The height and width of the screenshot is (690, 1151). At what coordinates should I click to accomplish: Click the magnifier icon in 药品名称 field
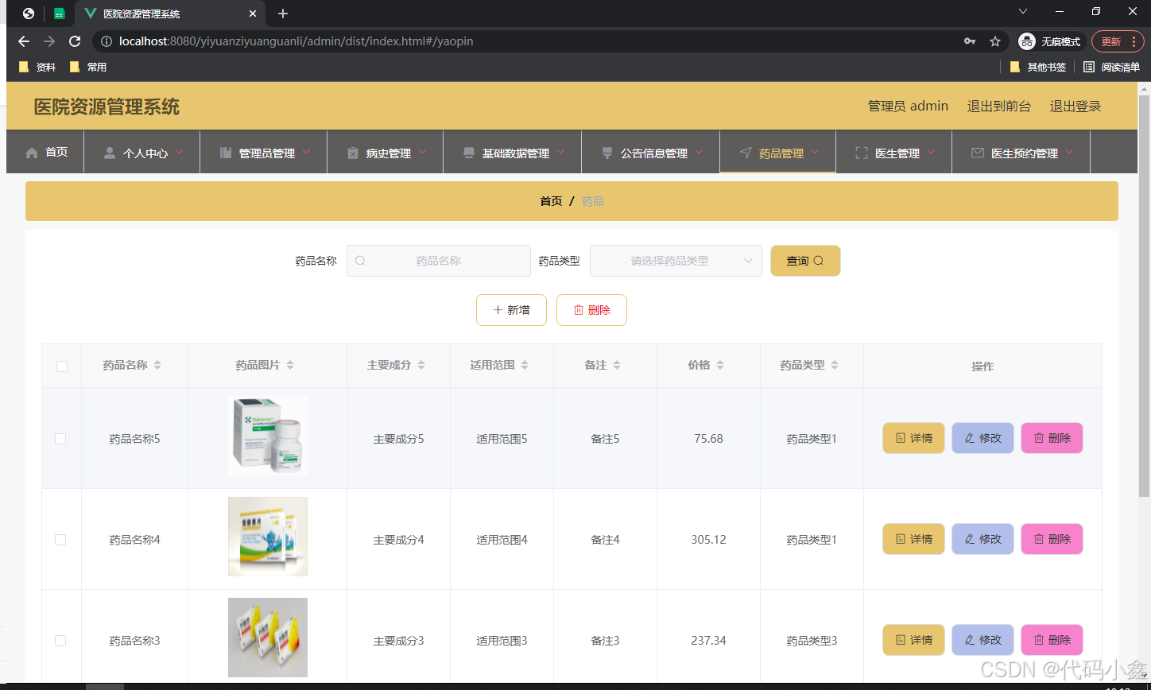360,261
